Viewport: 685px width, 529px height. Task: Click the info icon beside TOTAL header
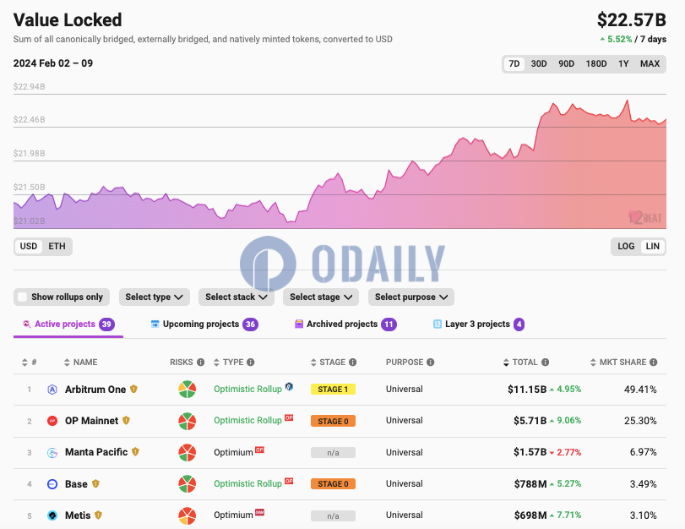545,362
